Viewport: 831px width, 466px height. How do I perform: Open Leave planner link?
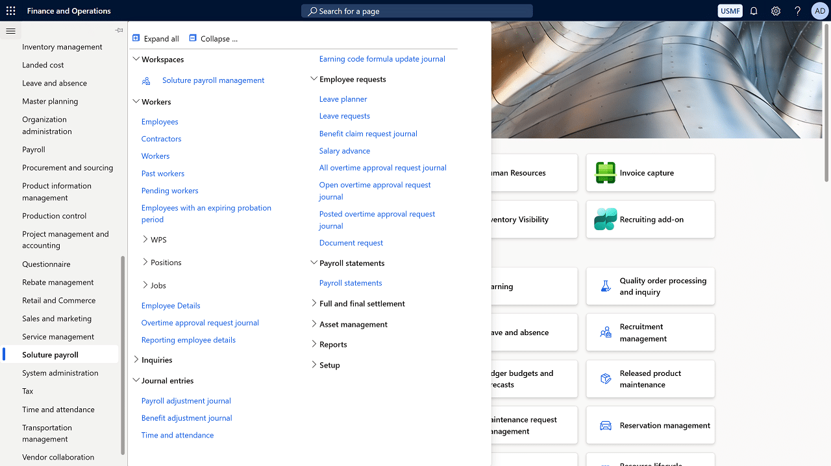point(343,99)
